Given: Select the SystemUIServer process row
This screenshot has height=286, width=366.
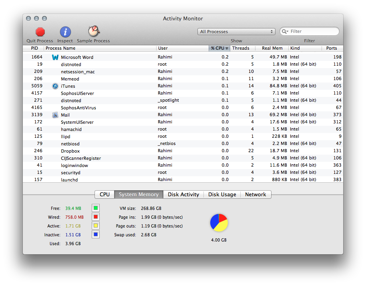Looking at the screenshot, I should click(183, 122).
